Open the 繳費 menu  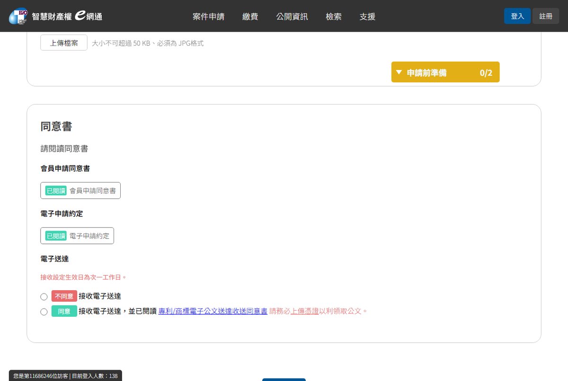pyautogui.click(x=250, y=17)
